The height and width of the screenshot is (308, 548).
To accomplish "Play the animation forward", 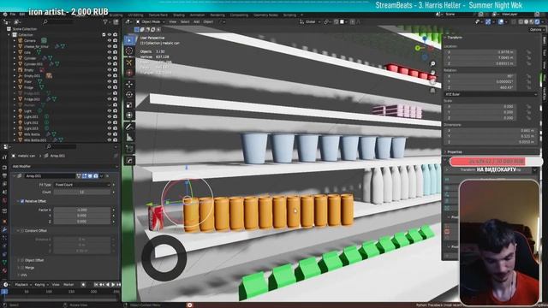I will point(113,285).
